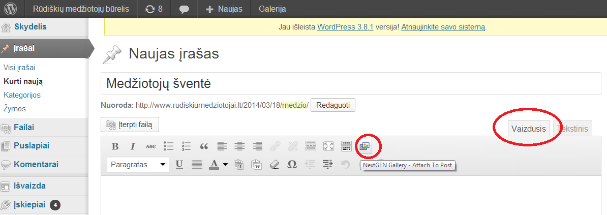Open Rūdiškių medžiotojų būrelis site menu

pyautogui.click(x=81, y=9)
